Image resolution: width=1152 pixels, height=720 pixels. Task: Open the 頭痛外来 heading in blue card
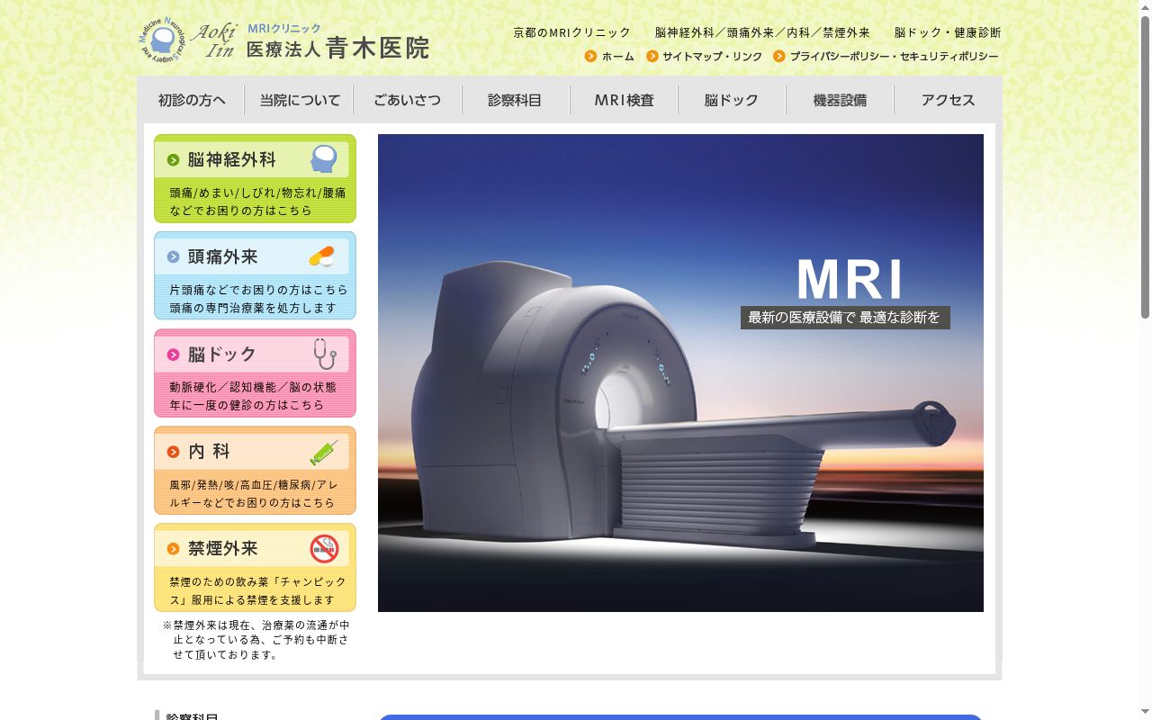coord(223,257)
